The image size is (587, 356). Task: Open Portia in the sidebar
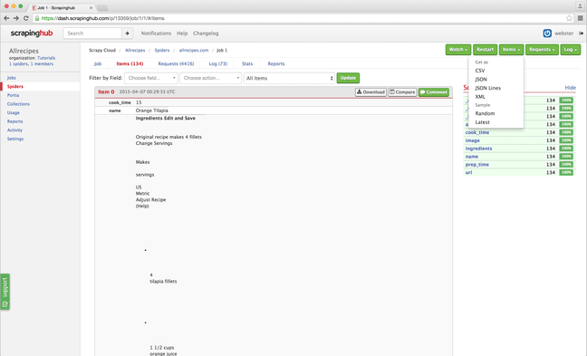pos(13,95)
